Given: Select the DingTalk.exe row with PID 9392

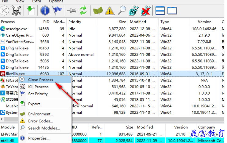Looking at the screenshot, I should coord(112,55).
